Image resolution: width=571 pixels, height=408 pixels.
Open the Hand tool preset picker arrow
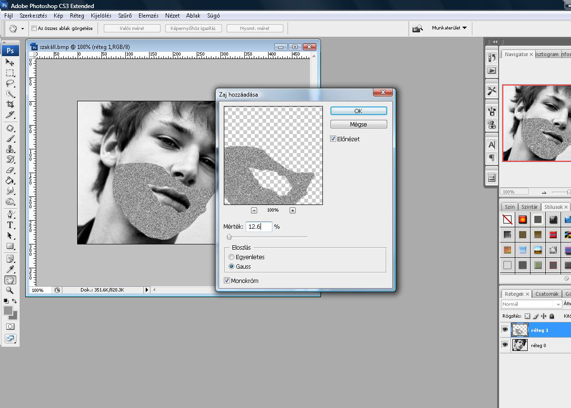click(x=22, y=29)
